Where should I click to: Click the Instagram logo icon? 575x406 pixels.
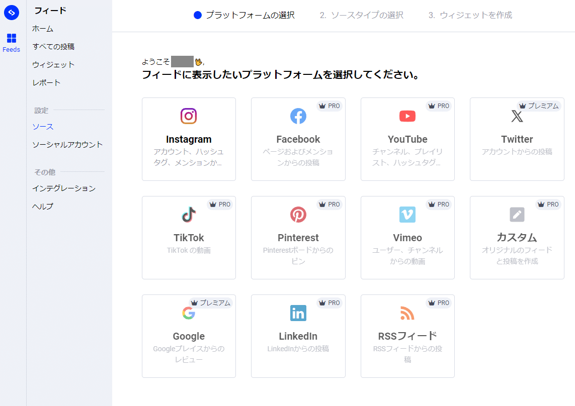point(189,116)
